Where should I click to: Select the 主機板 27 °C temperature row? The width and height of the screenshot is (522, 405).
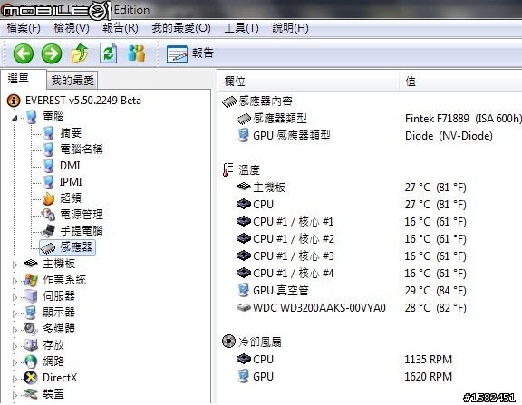pos(352,188)
